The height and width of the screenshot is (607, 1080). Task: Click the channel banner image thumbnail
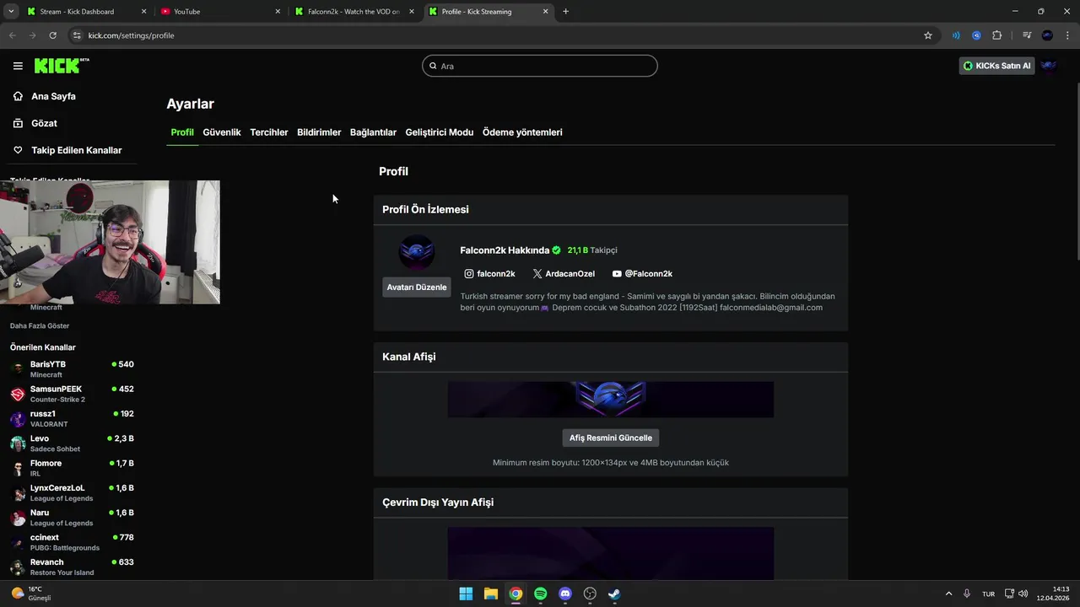click(x=611, y=400)
